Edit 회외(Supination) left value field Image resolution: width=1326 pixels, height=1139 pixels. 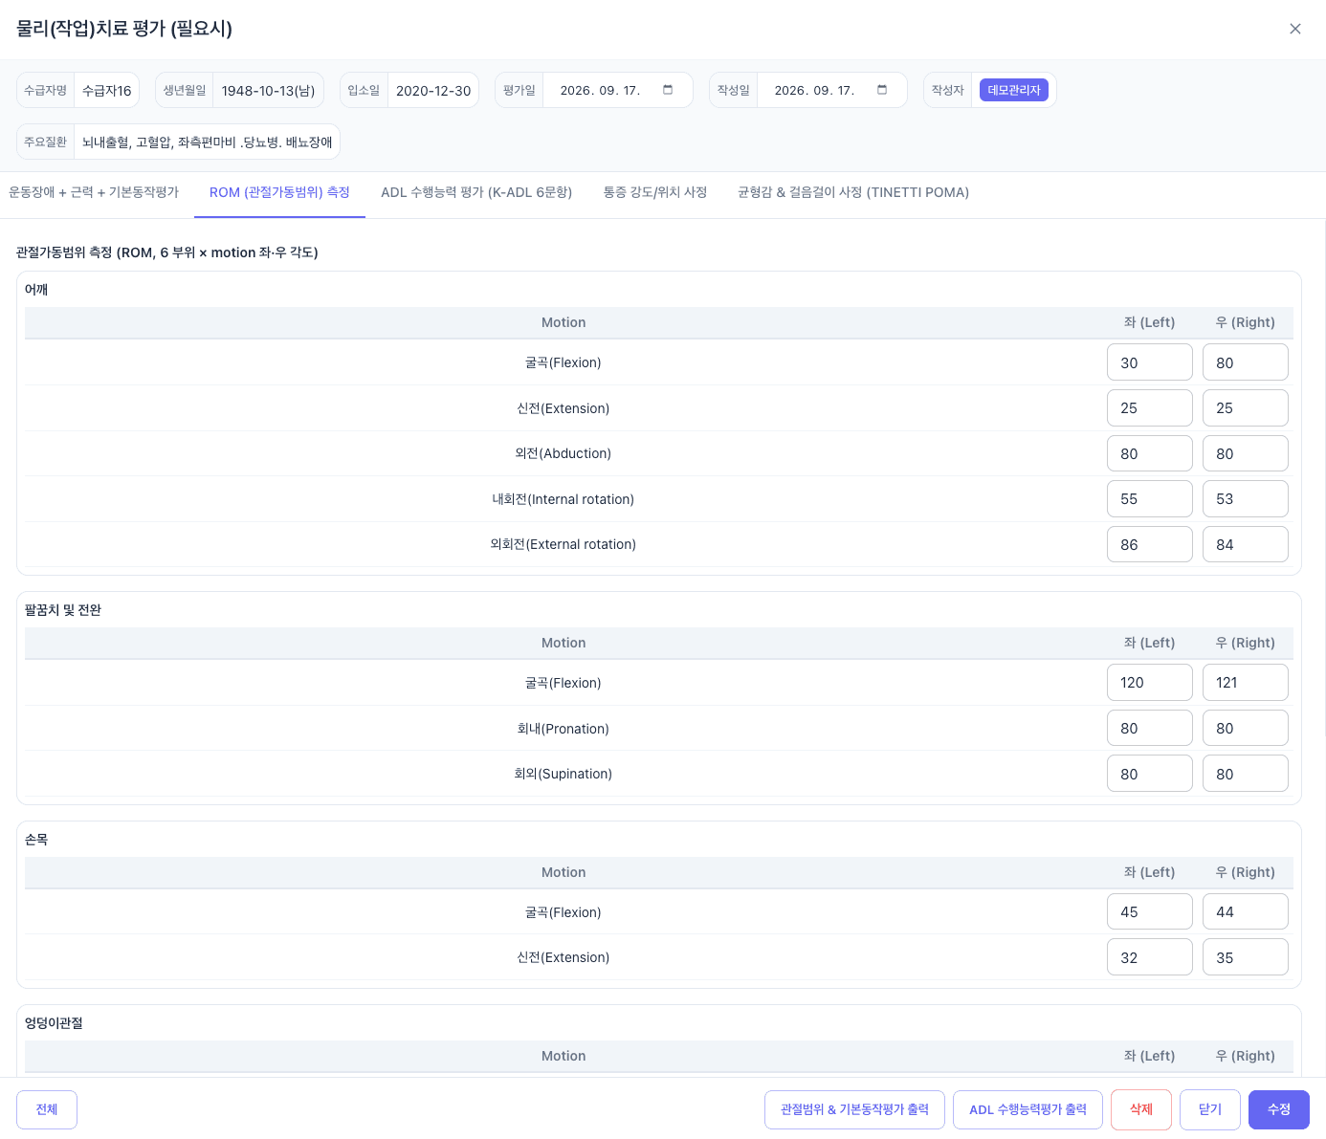tap(1150, 774)
